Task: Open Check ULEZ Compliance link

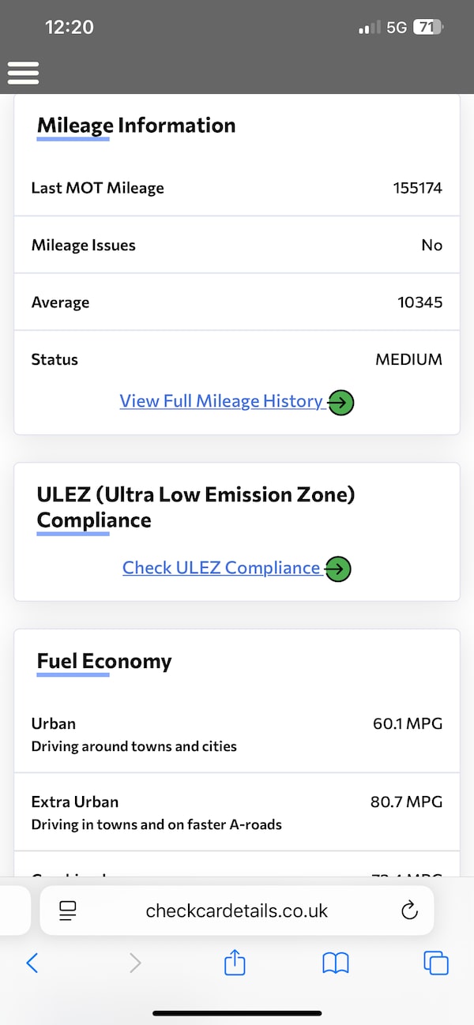Action: click(221, 568)
